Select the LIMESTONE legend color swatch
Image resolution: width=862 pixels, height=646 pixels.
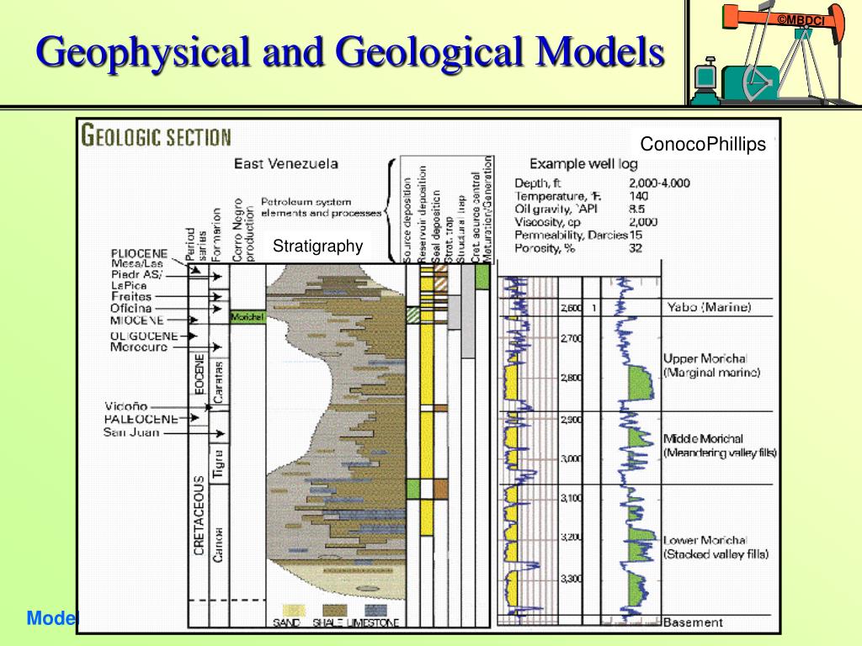[x=375, y=611]
